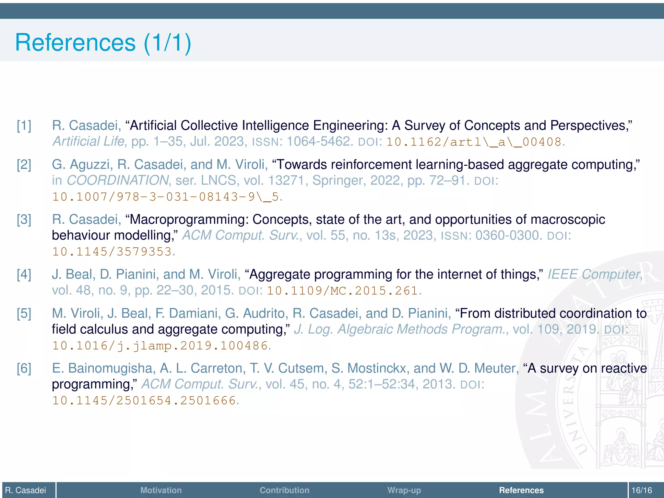Click title 'Towards reinforcement learning-based aggregate computing'
664x498 pixels.
pyautogui.click(x=456, y=165)
